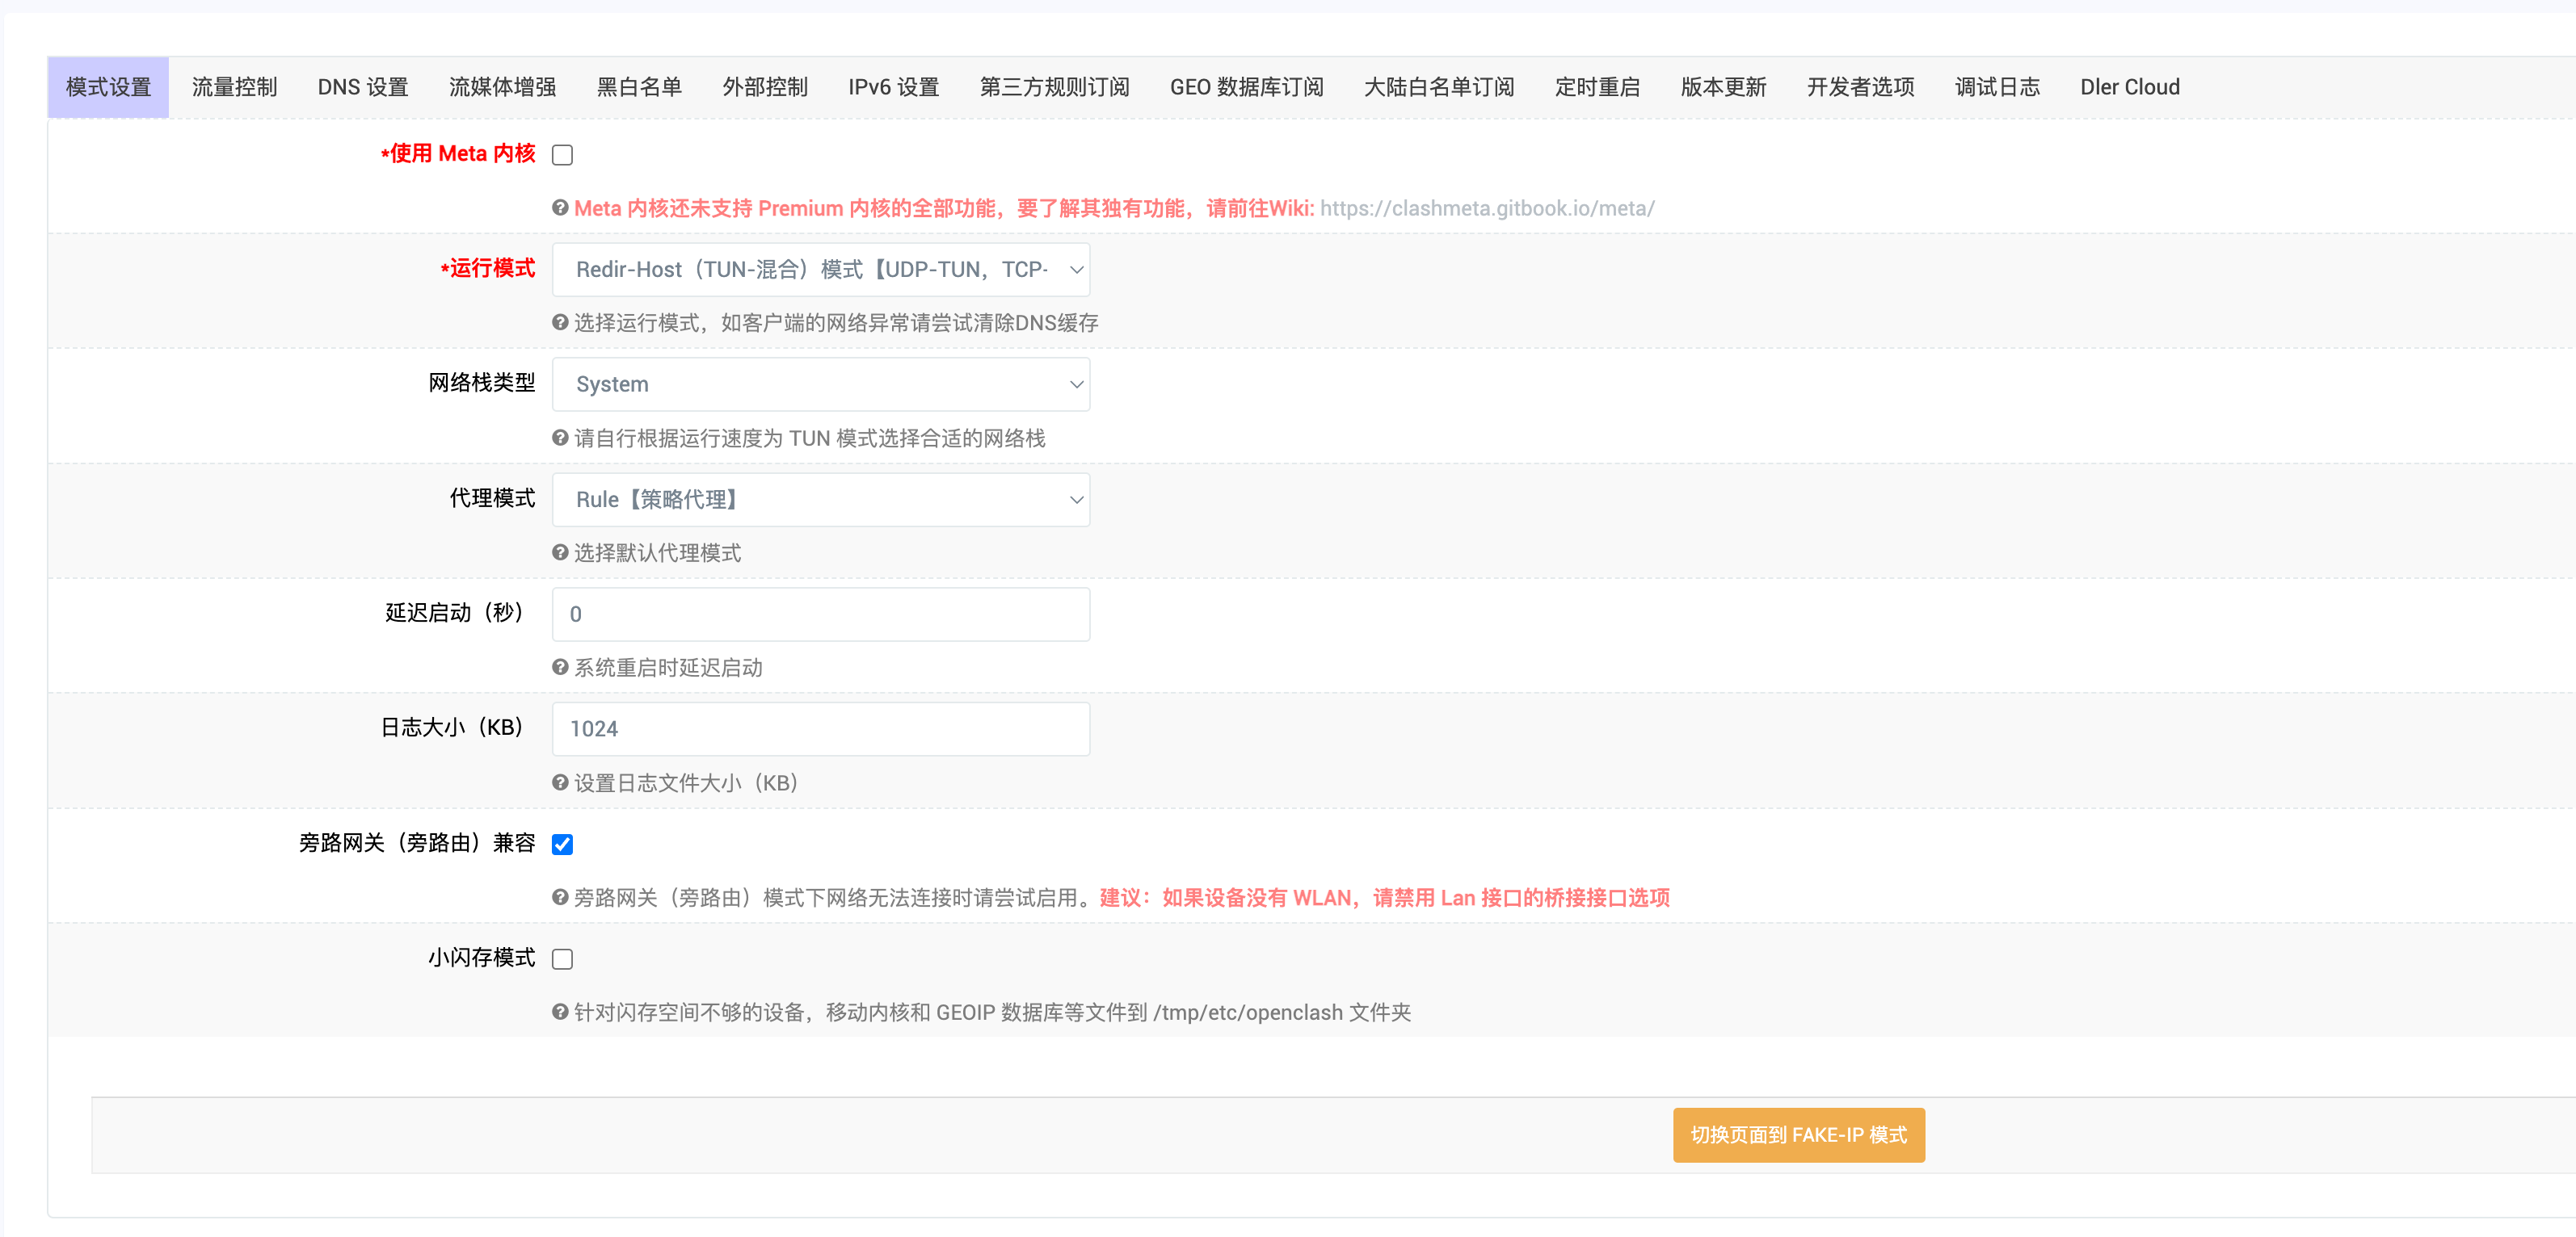Click help icon beside 系统重启时延迟启动

560,668
